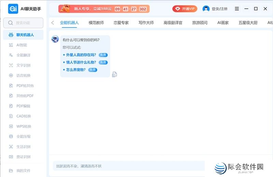This screenshot has height=177, width=273.
Task: Click 免费 badge next to 怎么养宠物
Action: 92,70
